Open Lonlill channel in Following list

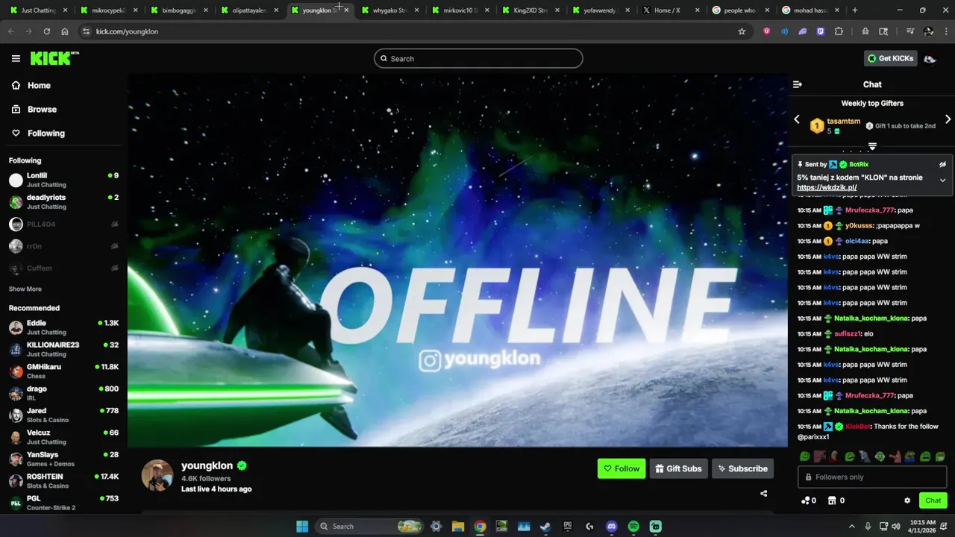click(x=63, y=180)
